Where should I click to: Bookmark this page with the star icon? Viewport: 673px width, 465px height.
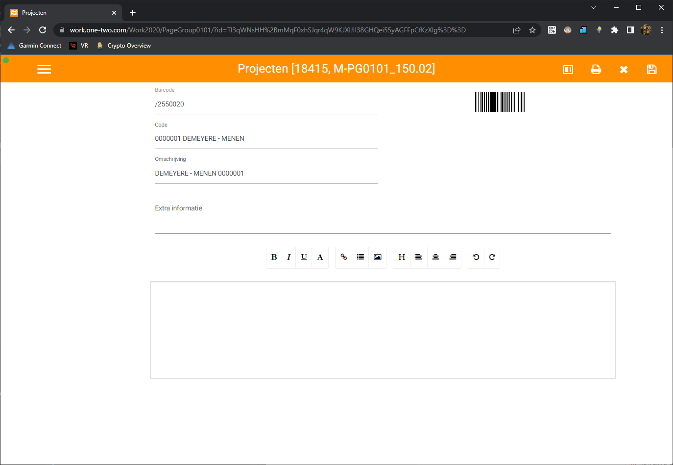pos(532,30)
